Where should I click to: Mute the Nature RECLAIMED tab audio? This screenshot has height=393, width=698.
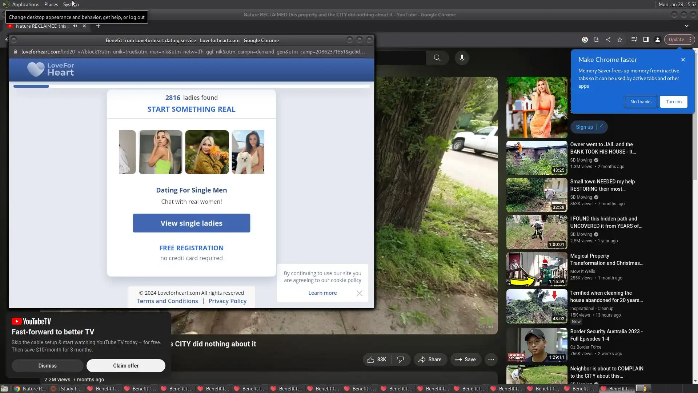(75, 26)
